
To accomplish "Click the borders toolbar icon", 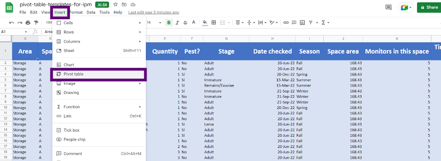I will (x=214, y=23).
